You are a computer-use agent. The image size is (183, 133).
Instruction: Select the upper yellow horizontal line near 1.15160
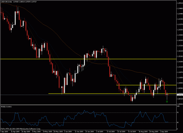(88, 59)
